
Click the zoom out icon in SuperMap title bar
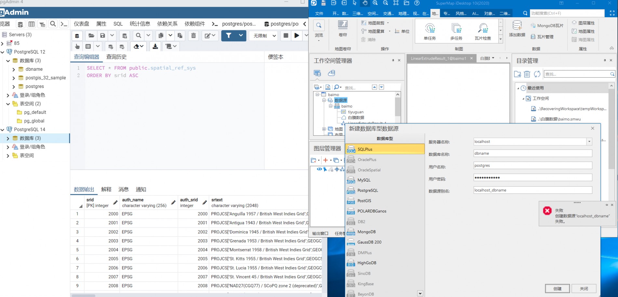[385, 3]
